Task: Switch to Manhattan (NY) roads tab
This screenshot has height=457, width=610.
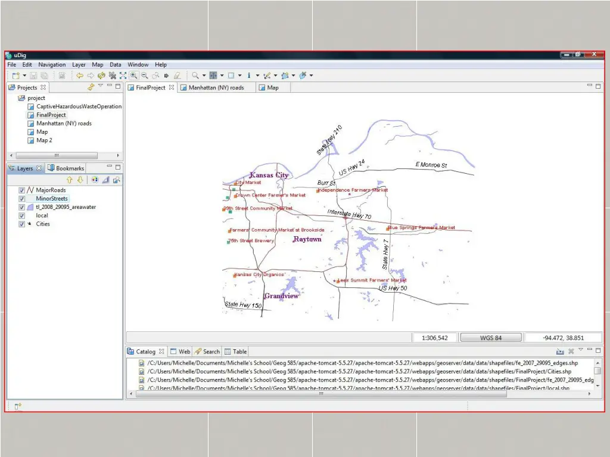Action: pos(216,87)
